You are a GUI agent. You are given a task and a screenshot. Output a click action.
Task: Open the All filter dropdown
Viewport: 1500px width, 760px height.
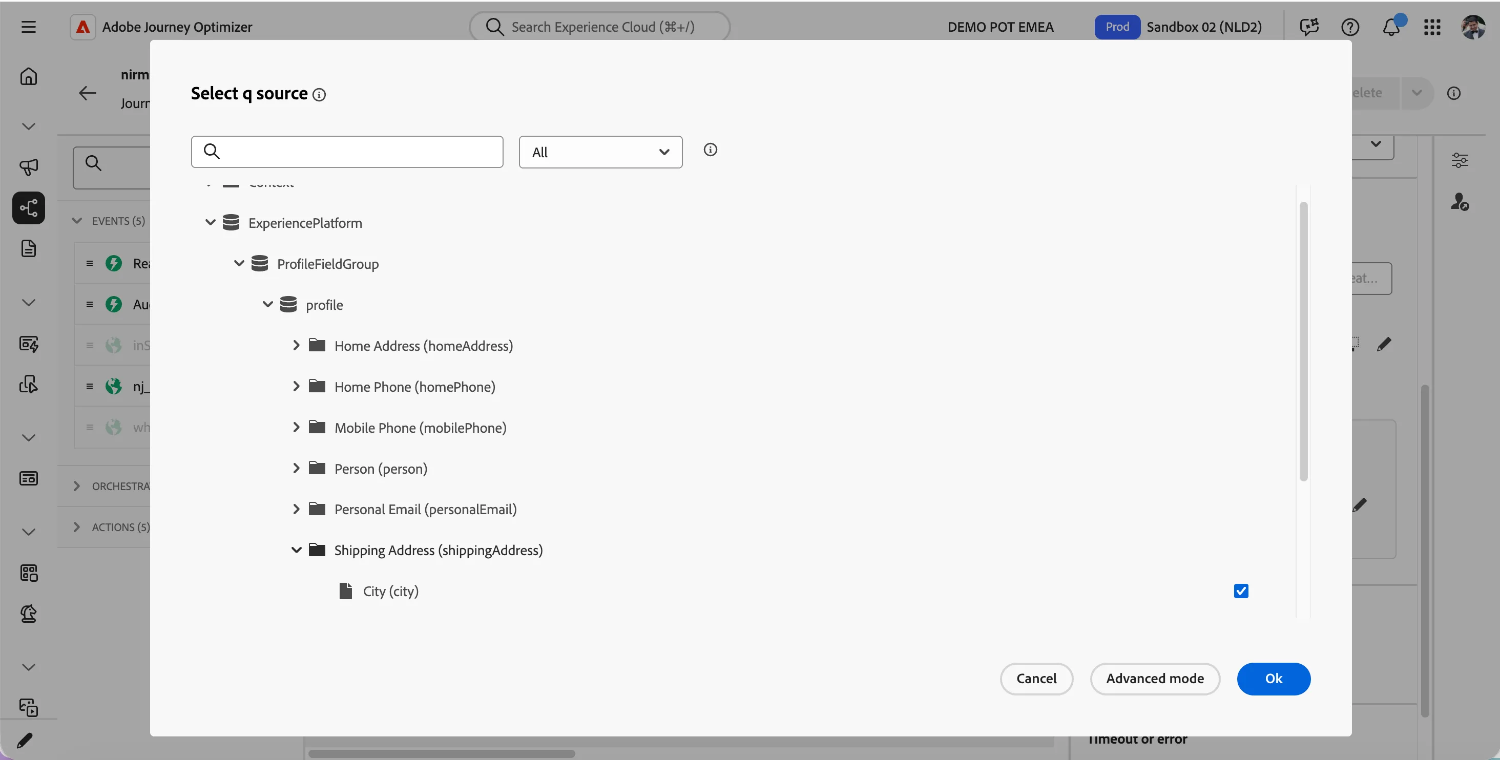(600, 152)
